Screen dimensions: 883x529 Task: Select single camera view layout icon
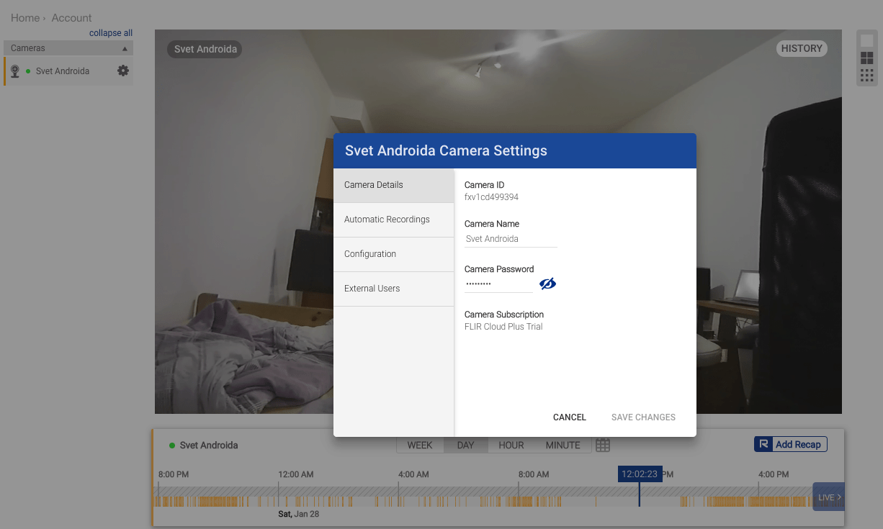pyautogui.click(x=867, y=41)
